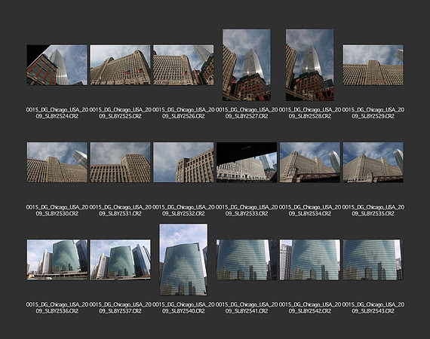Click filename label ending 5L8Y2528.CR2

coord(309,113)
